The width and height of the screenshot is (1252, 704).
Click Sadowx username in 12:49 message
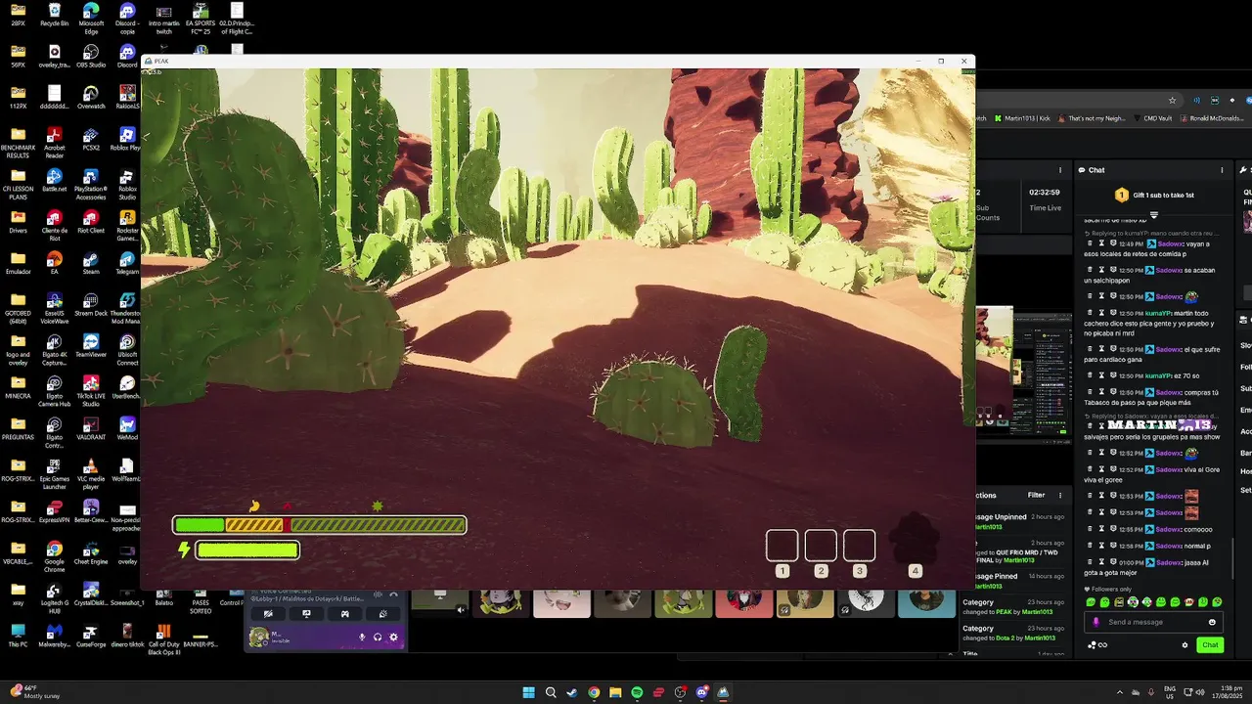(1170, 243)
